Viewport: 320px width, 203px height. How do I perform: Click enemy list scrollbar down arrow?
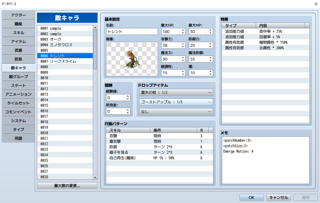pyautogui.click(x=95, y=178)
